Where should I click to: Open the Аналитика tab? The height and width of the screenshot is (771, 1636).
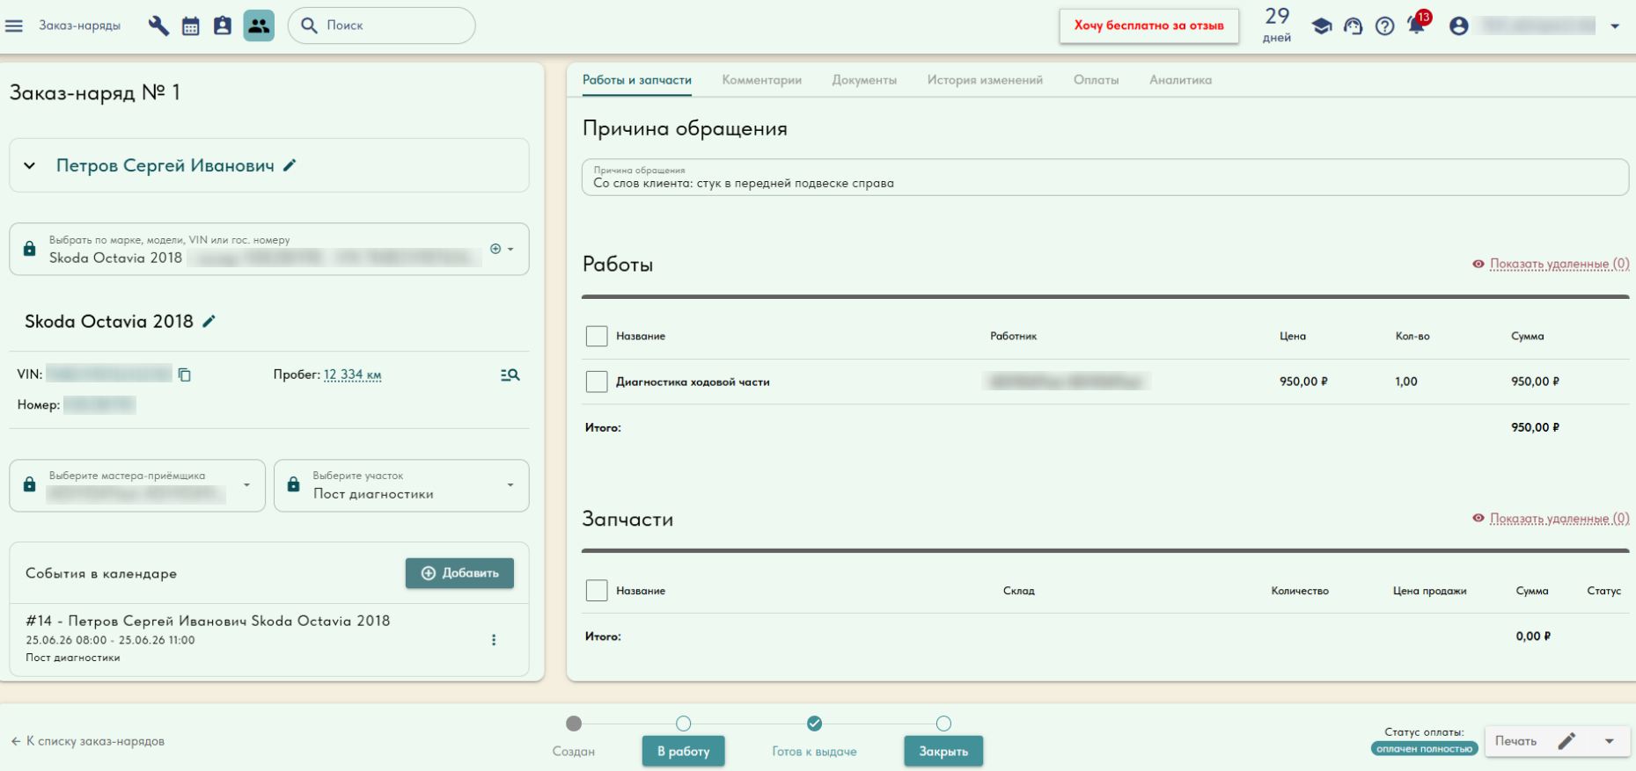click(x=1180, y=80)
